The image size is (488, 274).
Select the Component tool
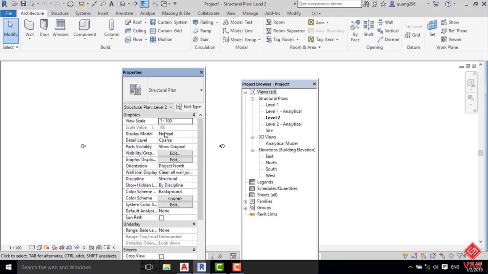(x=85, y=29)
